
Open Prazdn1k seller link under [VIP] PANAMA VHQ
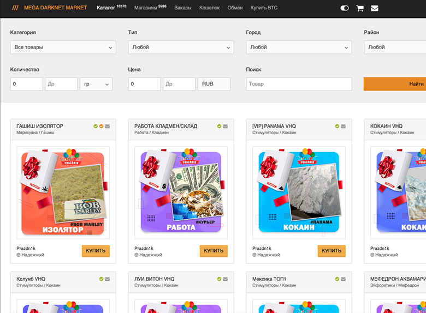[262, 248]
